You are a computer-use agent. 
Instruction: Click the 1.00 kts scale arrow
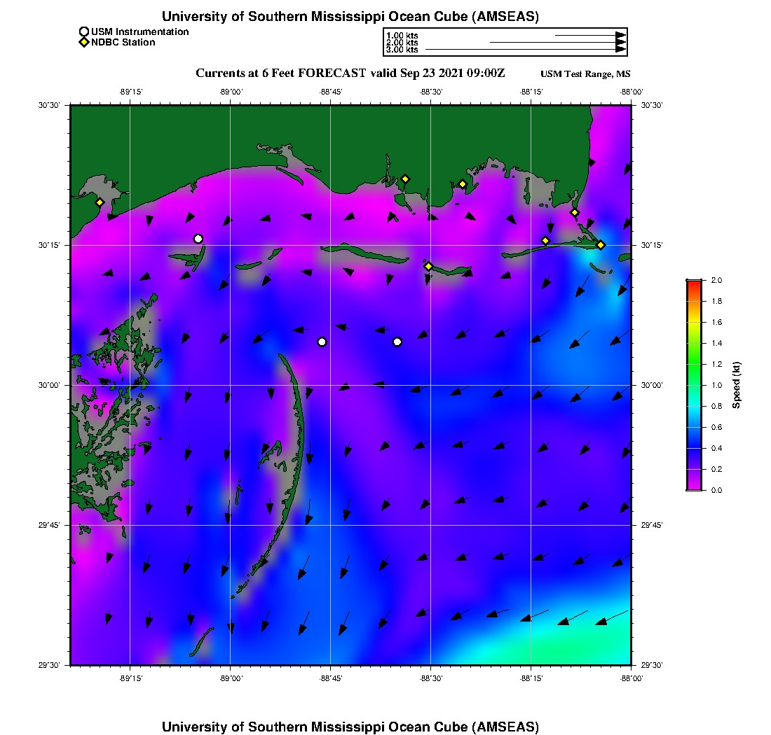589,34
